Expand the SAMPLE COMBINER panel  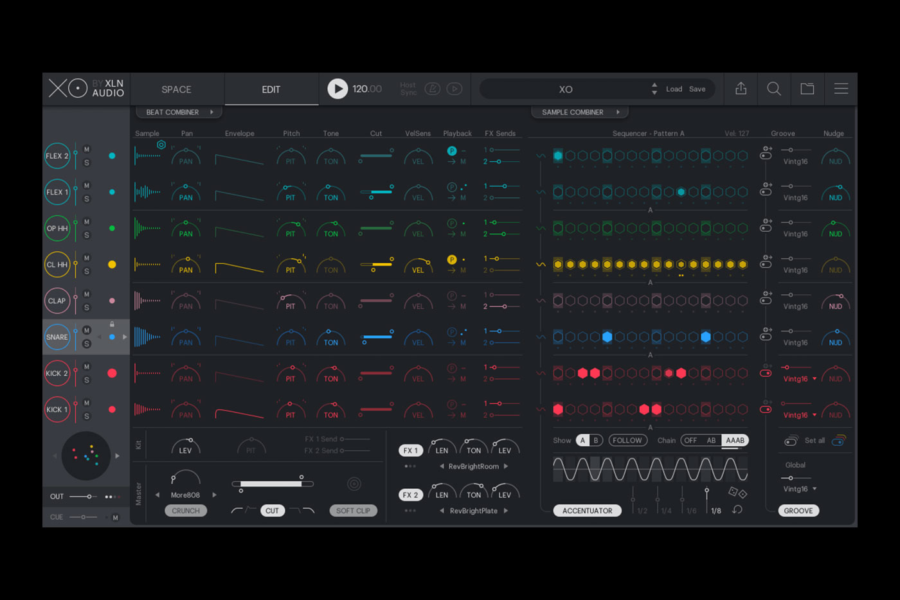579,112
